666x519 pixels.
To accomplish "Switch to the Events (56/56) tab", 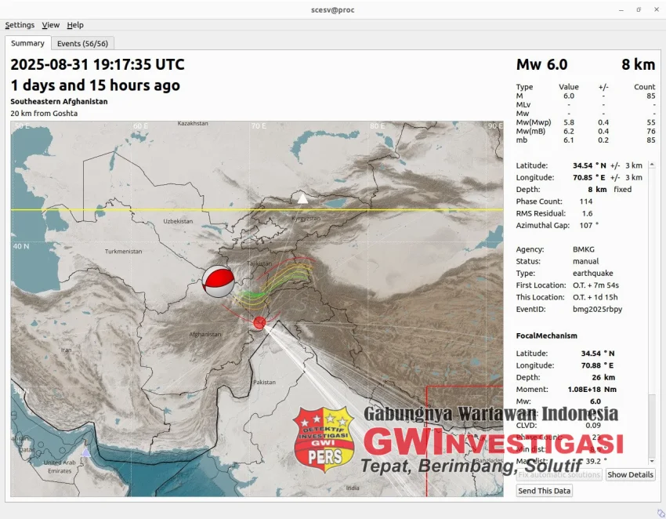I will click(82, 43).
